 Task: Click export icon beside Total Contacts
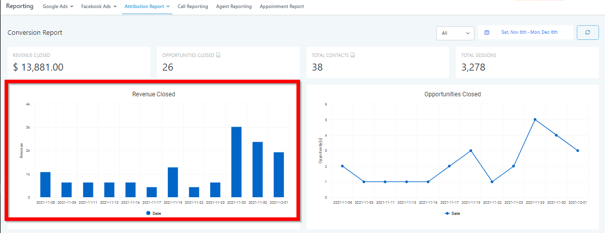(353, 55)
